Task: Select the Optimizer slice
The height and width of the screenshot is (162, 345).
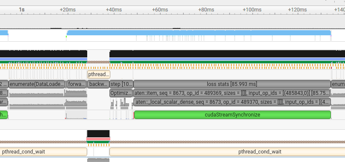Action: [121, 93]
